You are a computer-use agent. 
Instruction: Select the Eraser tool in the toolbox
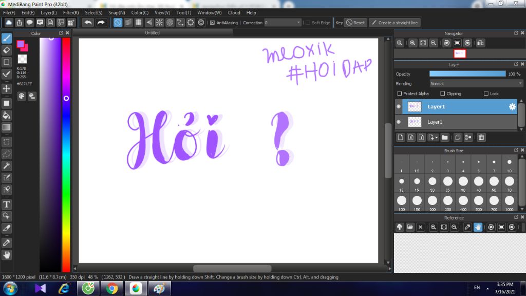click(6, 50)
